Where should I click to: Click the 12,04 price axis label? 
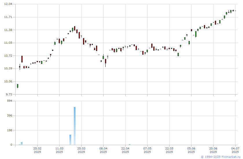[x=8, y=4]
